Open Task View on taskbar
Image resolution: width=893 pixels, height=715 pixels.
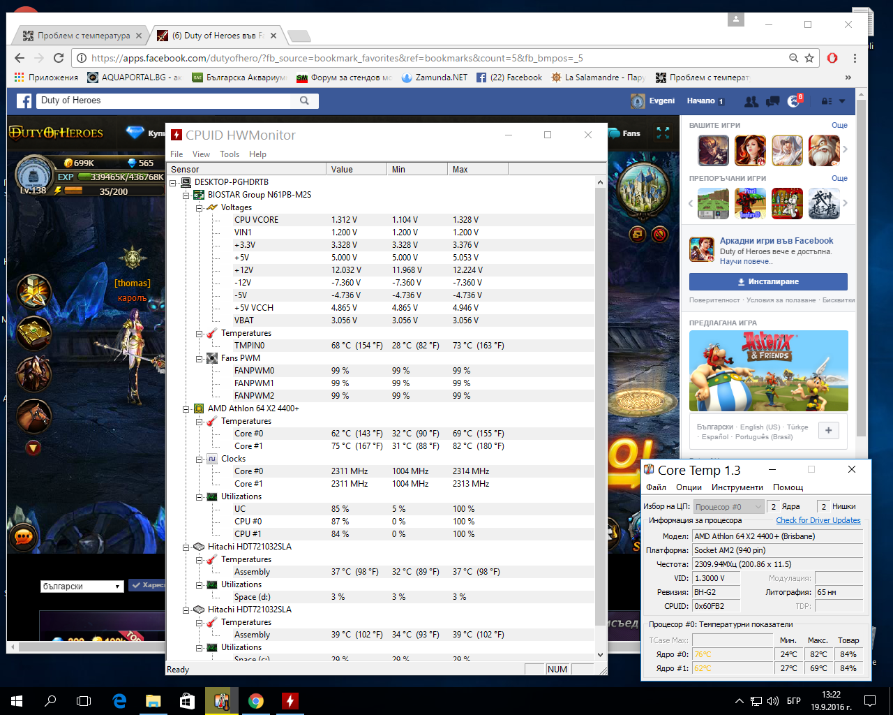pyautogui.click(x=84, y=700)
